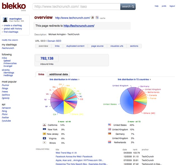
Task: Click the rank column header
Action: coord(135,150)
